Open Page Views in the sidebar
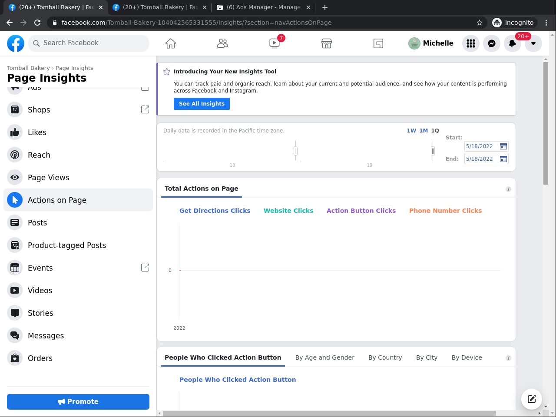This screenshot has height=417, width=556. coord(78,178)
